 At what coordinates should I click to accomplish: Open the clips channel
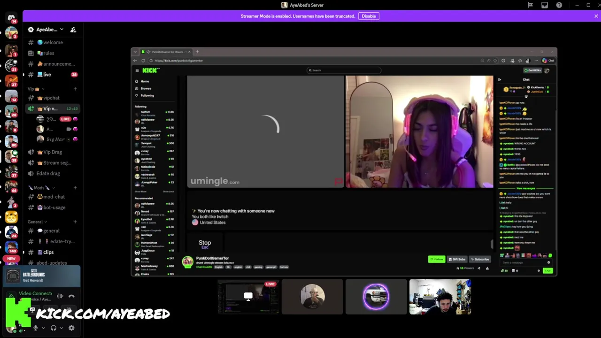[52, 252]
